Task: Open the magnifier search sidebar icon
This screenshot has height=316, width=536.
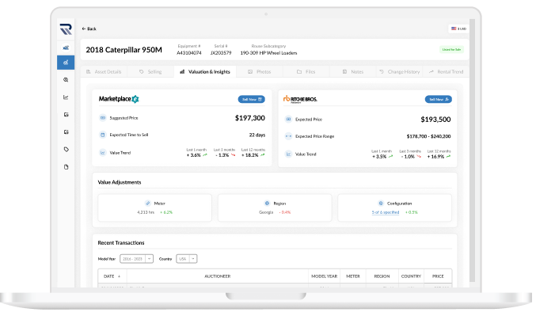Action: coord(66,80)
